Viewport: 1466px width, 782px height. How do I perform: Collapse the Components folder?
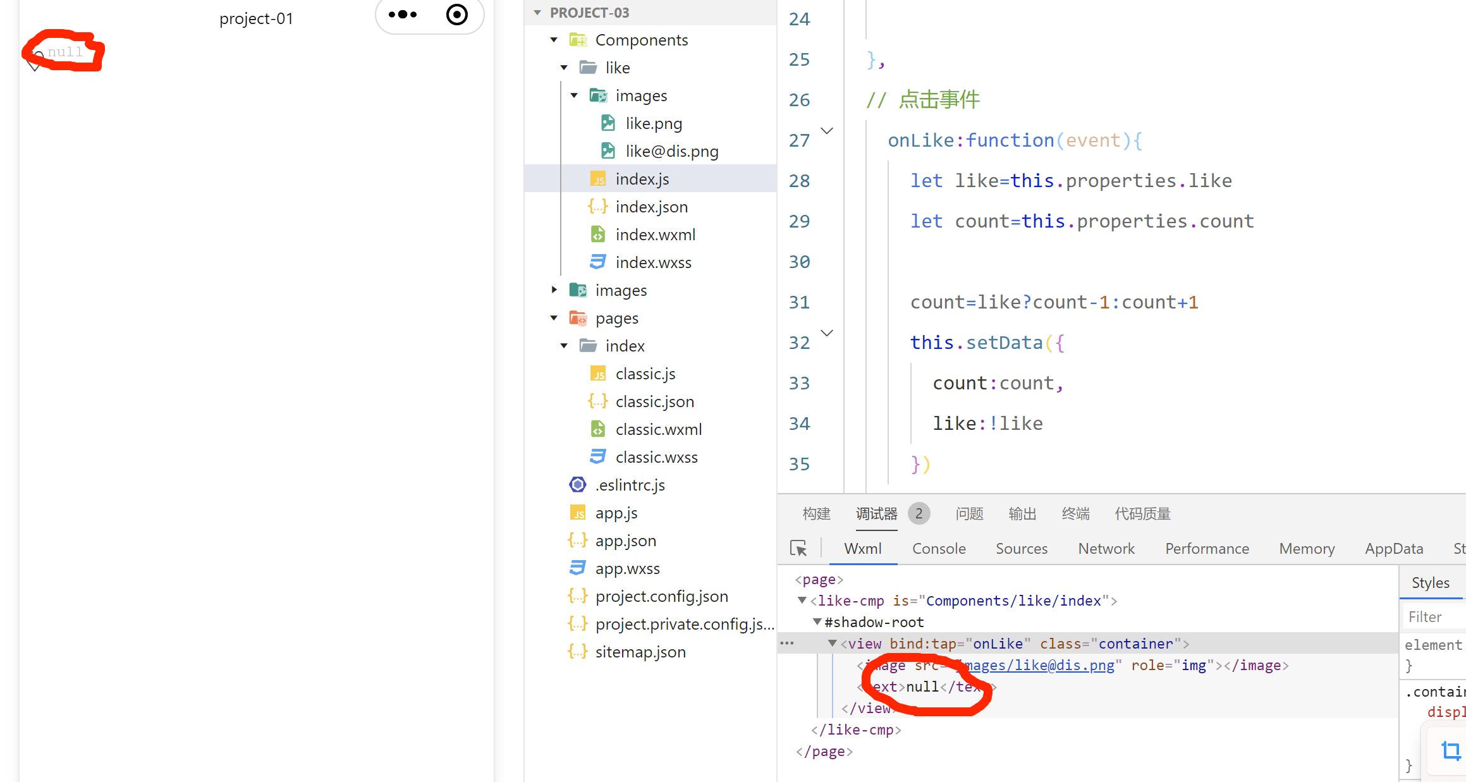click(554, 40)
